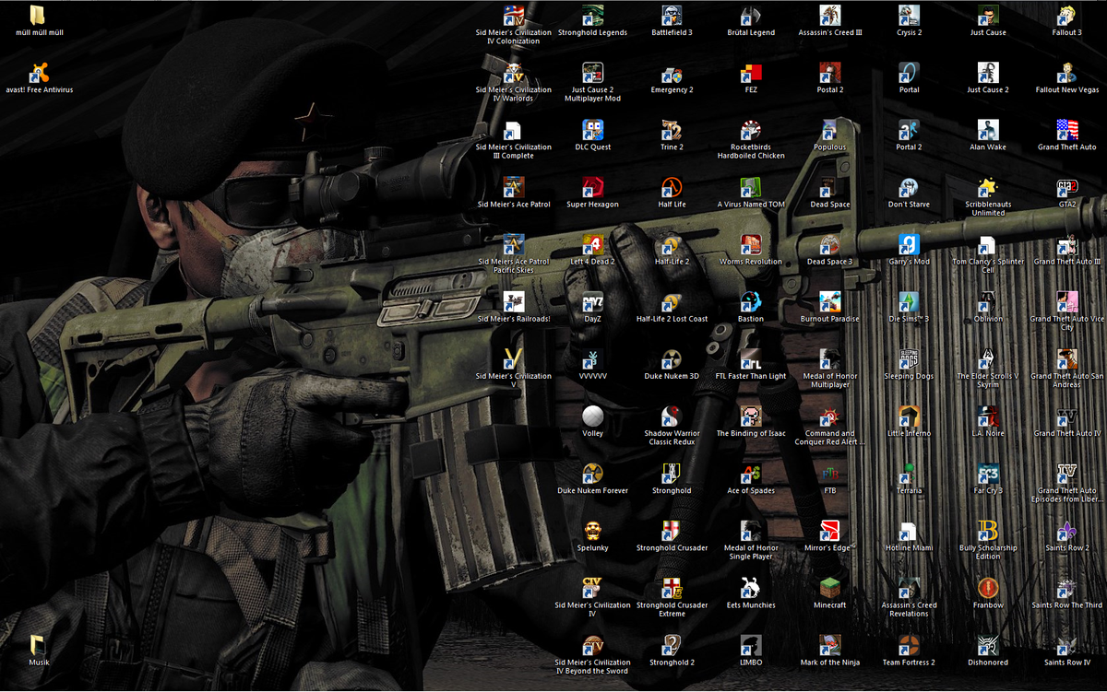Select Stronghold Crusader Extreme icon
Screen dimensions: 1107x692
pyautogui.click(x=672, y=588)
